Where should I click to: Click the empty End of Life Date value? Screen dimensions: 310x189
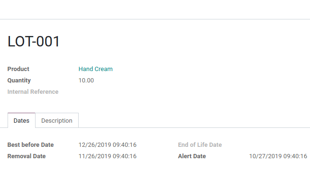point(278,145)
